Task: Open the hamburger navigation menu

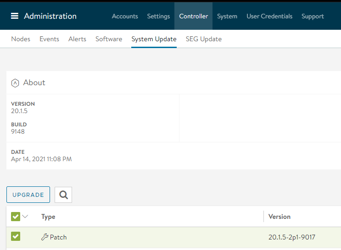Action: 15,16
